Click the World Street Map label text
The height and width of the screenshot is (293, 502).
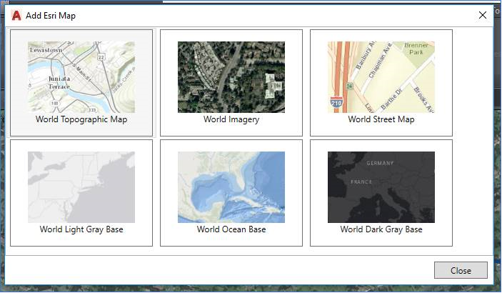click(381, 119)
